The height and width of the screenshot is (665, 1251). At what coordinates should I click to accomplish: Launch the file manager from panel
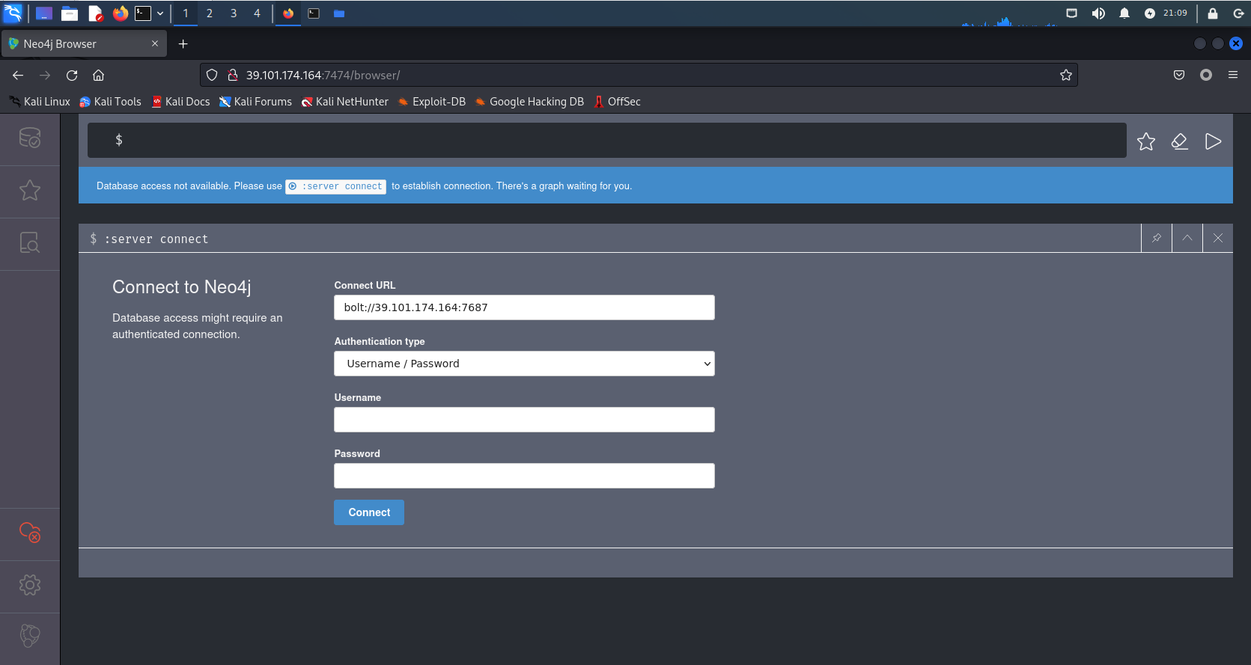pyautogui.click(x=70, y=13)
